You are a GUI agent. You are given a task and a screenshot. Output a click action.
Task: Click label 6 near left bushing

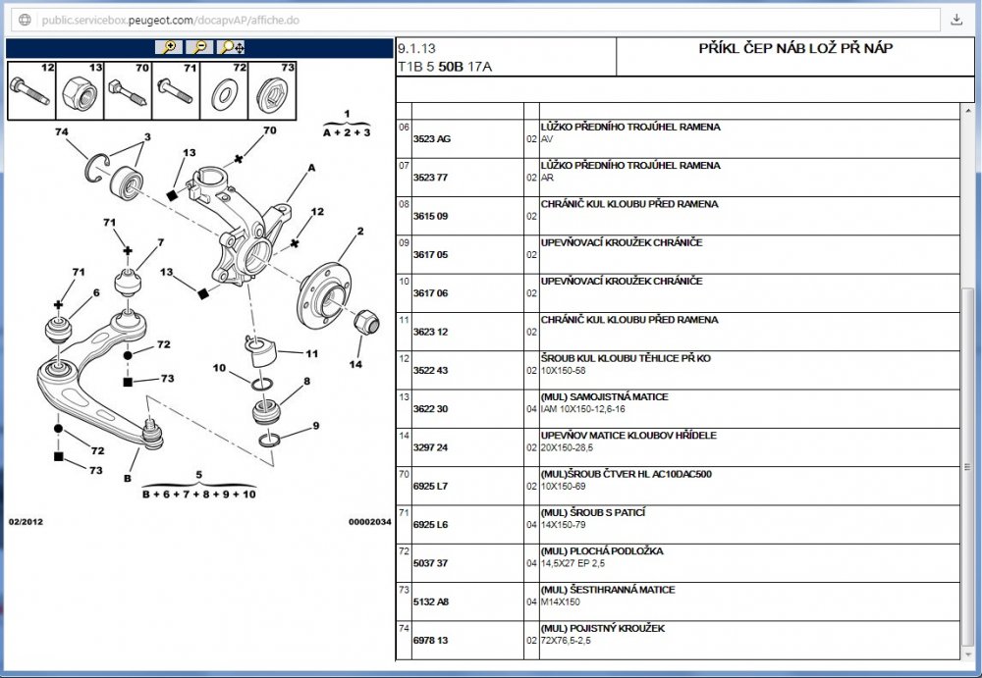coord(96,292)
